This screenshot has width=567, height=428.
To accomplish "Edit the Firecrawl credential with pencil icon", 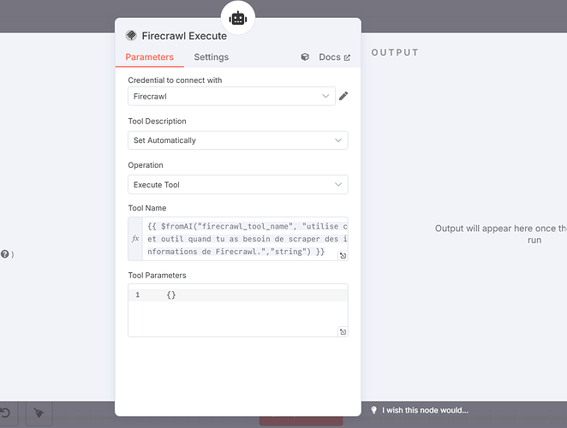I will [x=343, y=96].
